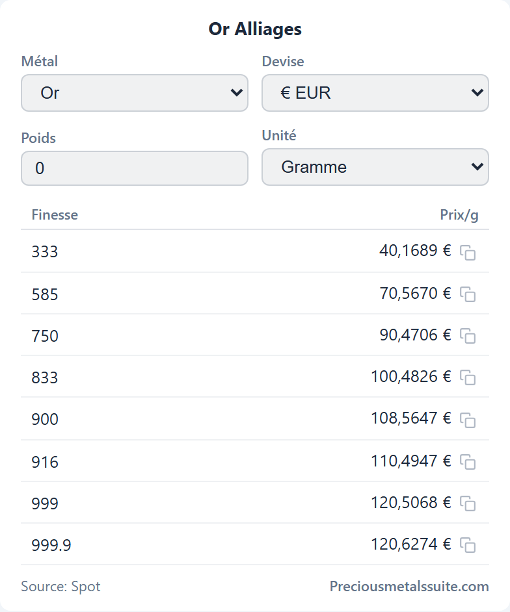Select the 120,6274 € price value
The image size is (510, 612).
pos(410,544)
